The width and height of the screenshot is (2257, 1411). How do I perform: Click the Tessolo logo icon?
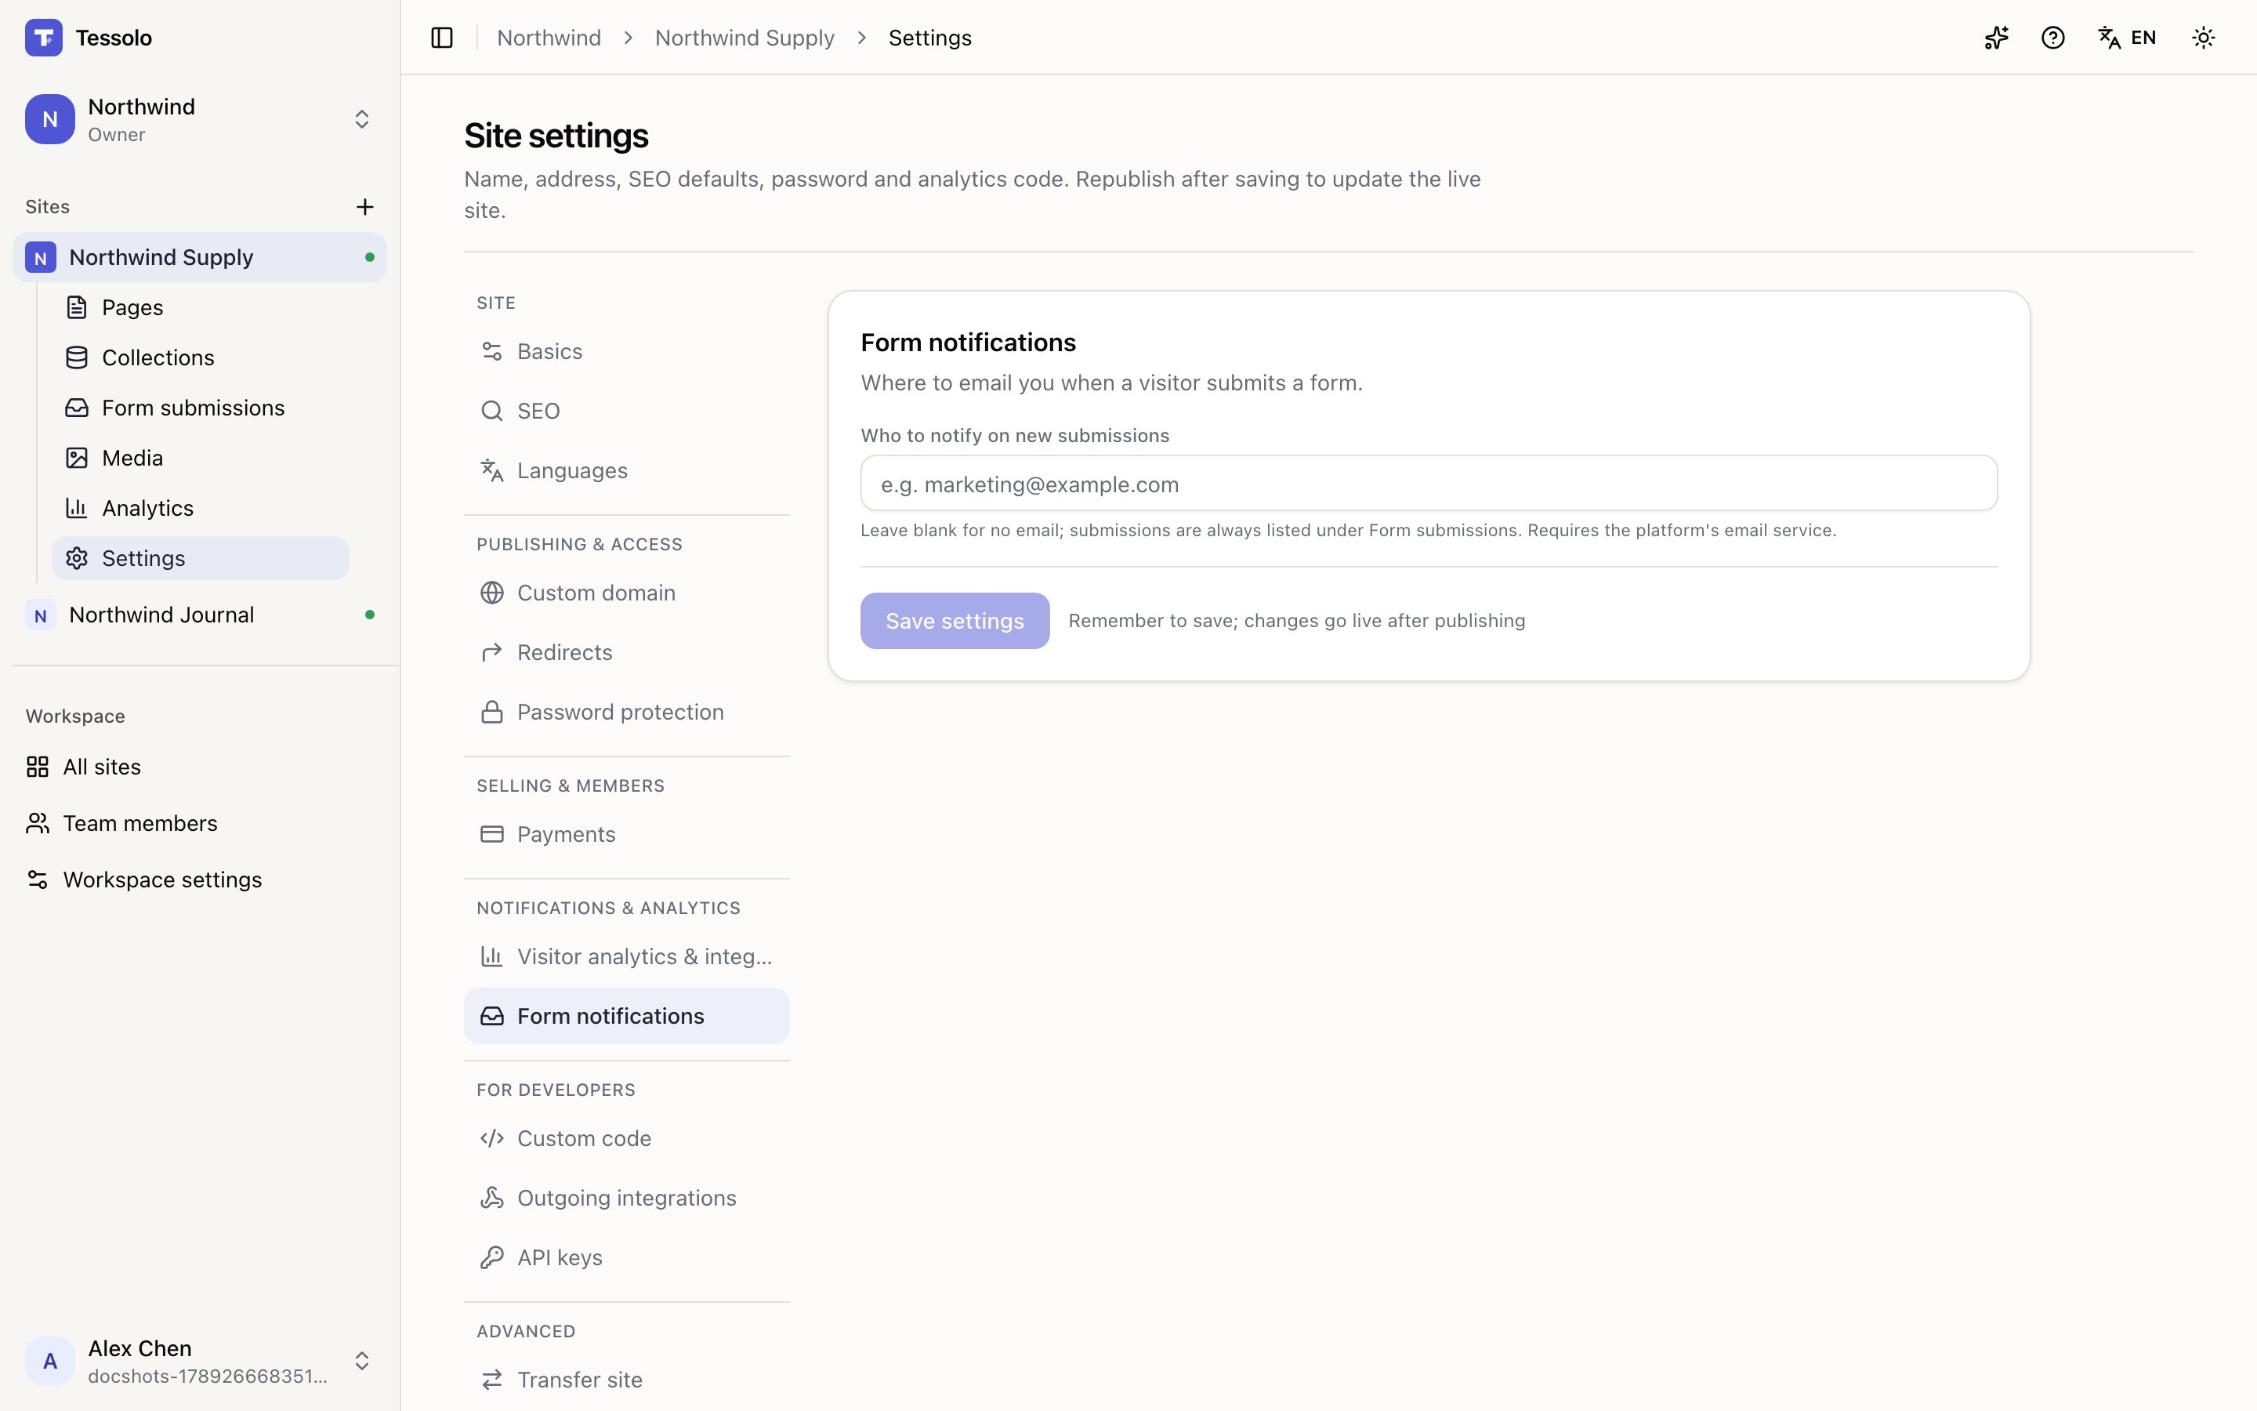point(44,38)
